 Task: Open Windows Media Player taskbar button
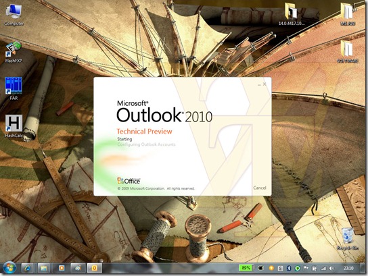[62, 268]
